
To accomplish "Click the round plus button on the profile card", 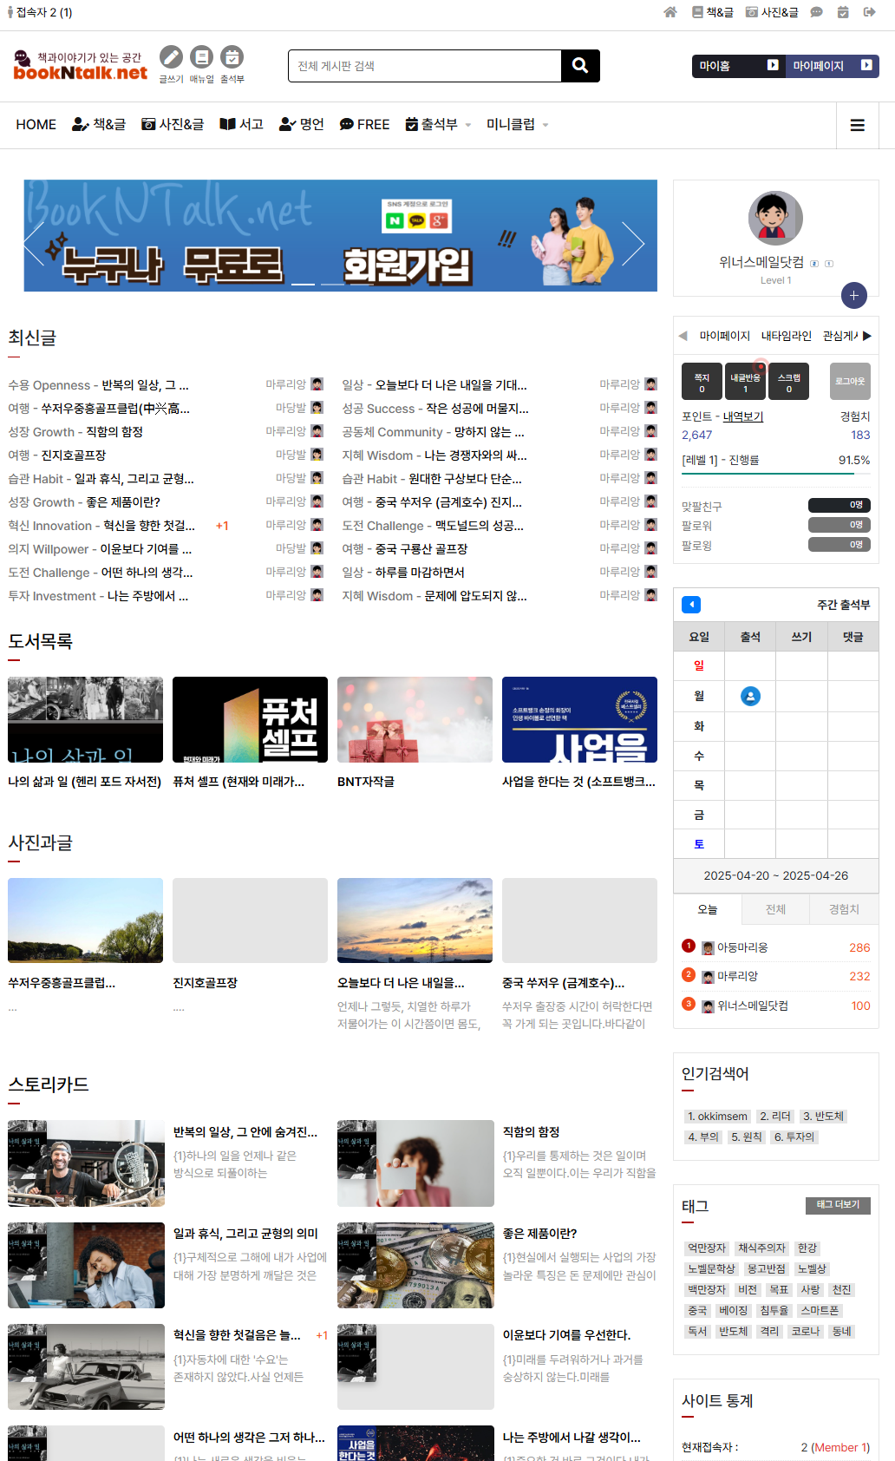I will point(853,295).
